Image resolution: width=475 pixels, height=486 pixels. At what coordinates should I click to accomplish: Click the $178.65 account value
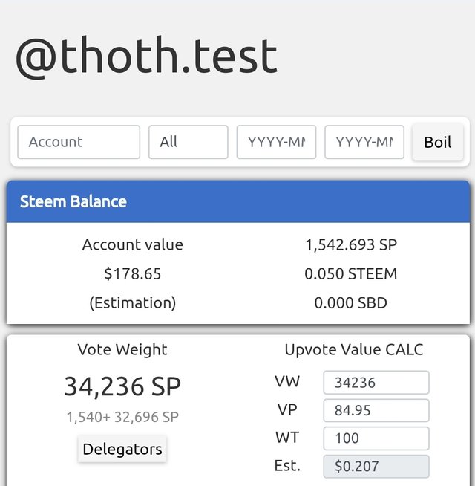pyautogui.click(x=133, y=273)
